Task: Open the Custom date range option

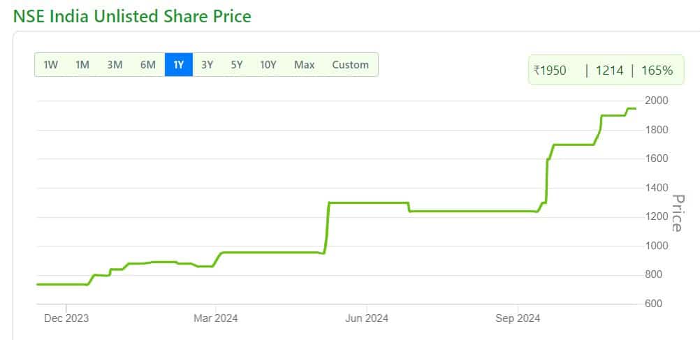Action: pos(350,65)
